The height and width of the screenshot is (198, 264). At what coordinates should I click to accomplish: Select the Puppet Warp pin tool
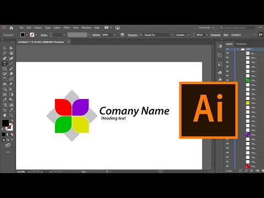click(11, 84)
